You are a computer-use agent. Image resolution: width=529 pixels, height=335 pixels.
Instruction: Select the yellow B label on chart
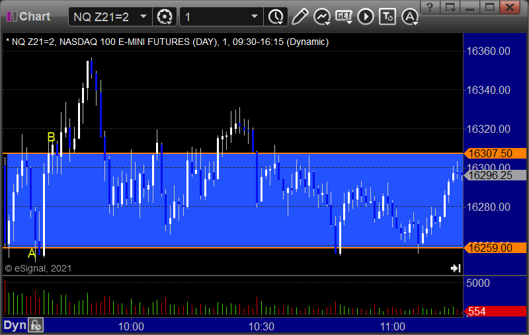point(51,137)
